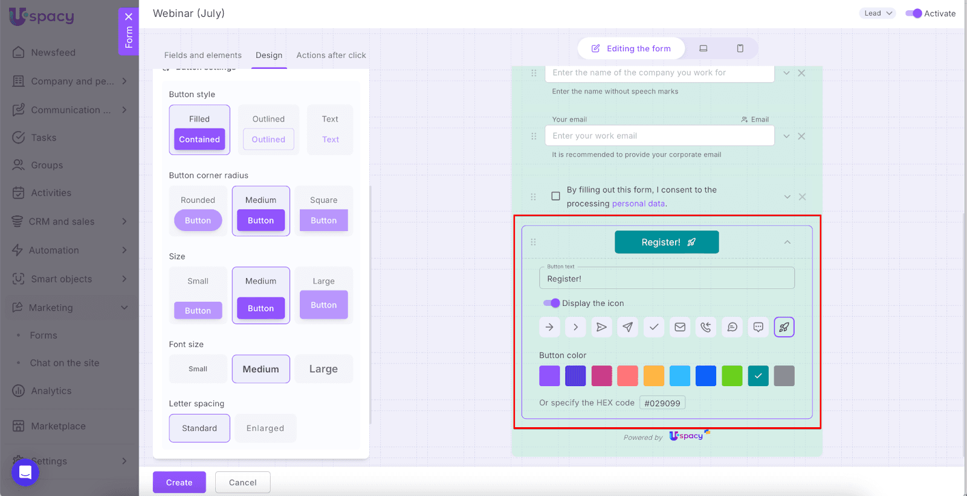Select the checkmark button icon
Viewport: 967px width, 496px height.
pos(654,327)
